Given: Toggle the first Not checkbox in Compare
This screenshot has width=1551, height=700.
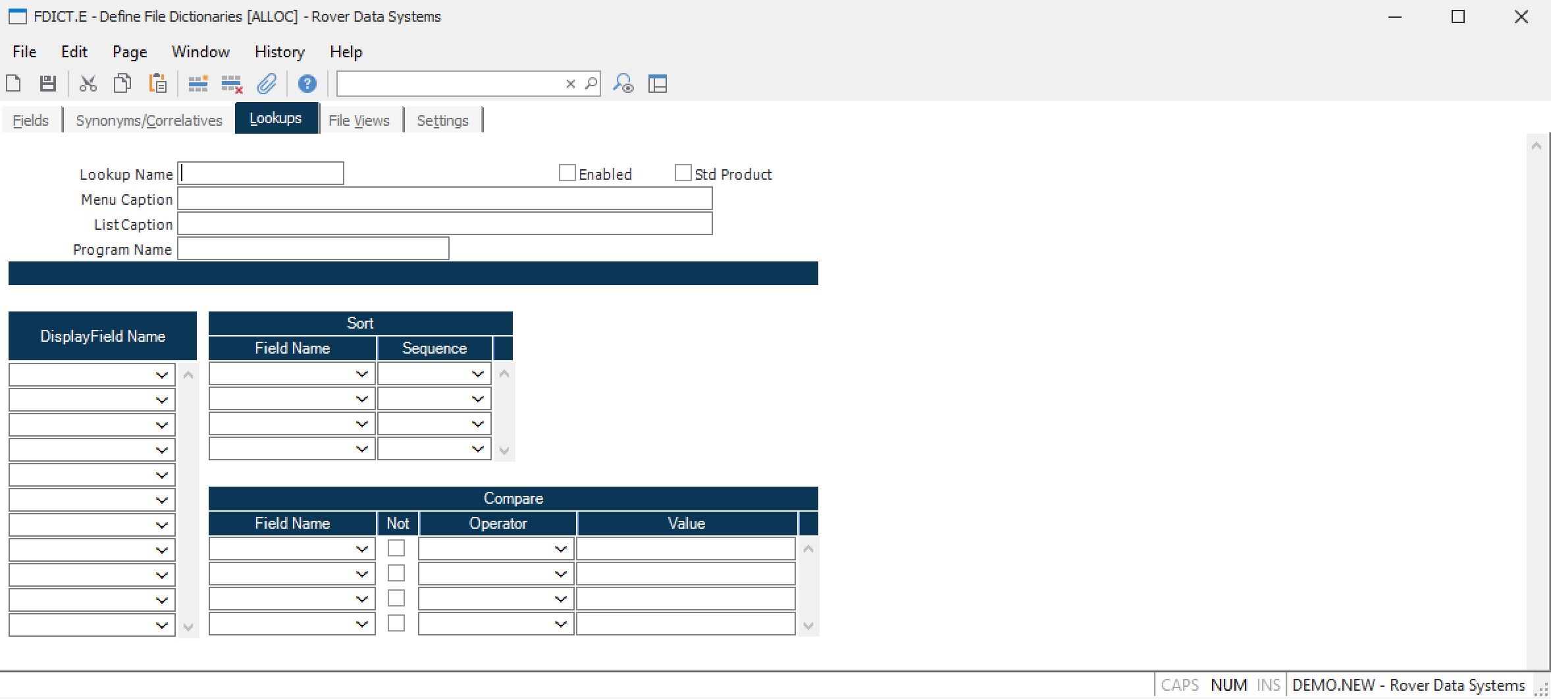Looking at the screenshot, I should click(x=396, y=548).
